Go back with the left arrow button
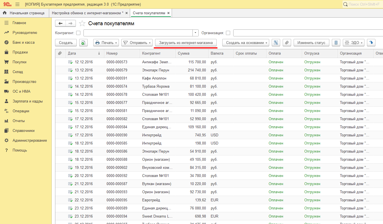 [60, 24]
